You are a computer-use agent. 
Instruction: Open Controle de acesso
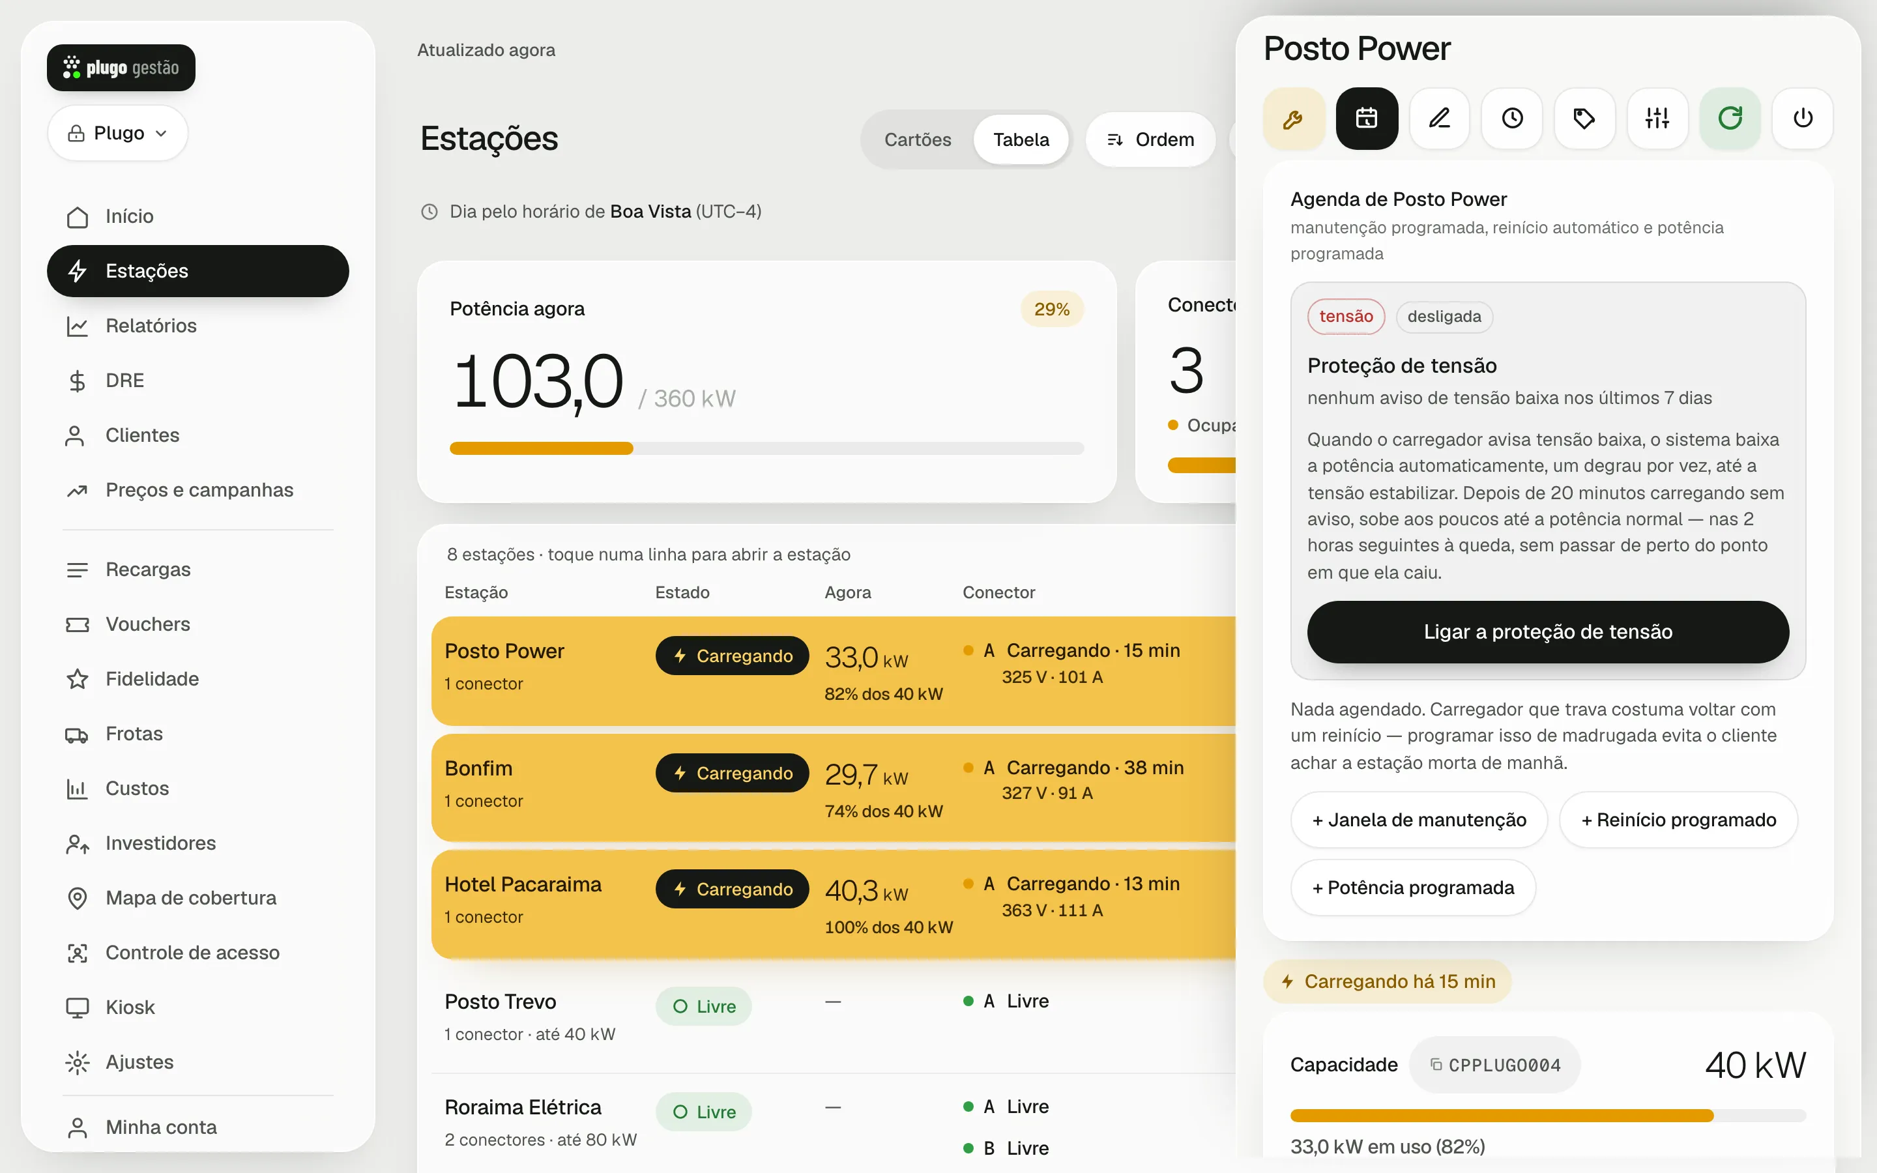(197, 953)
